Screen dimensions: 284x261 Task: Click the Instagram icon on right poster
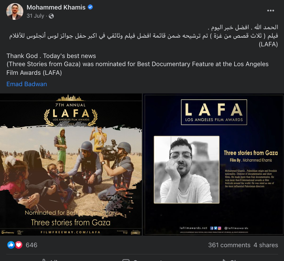(x=219, y=228)
